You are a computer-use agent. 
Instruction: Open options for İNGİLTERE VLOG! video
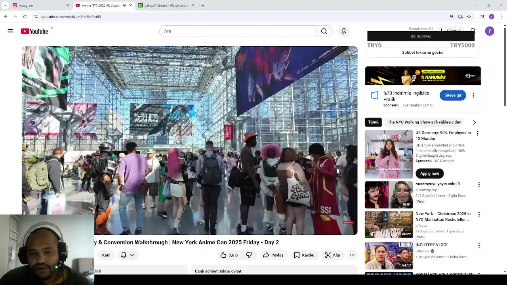pos(479,245)
